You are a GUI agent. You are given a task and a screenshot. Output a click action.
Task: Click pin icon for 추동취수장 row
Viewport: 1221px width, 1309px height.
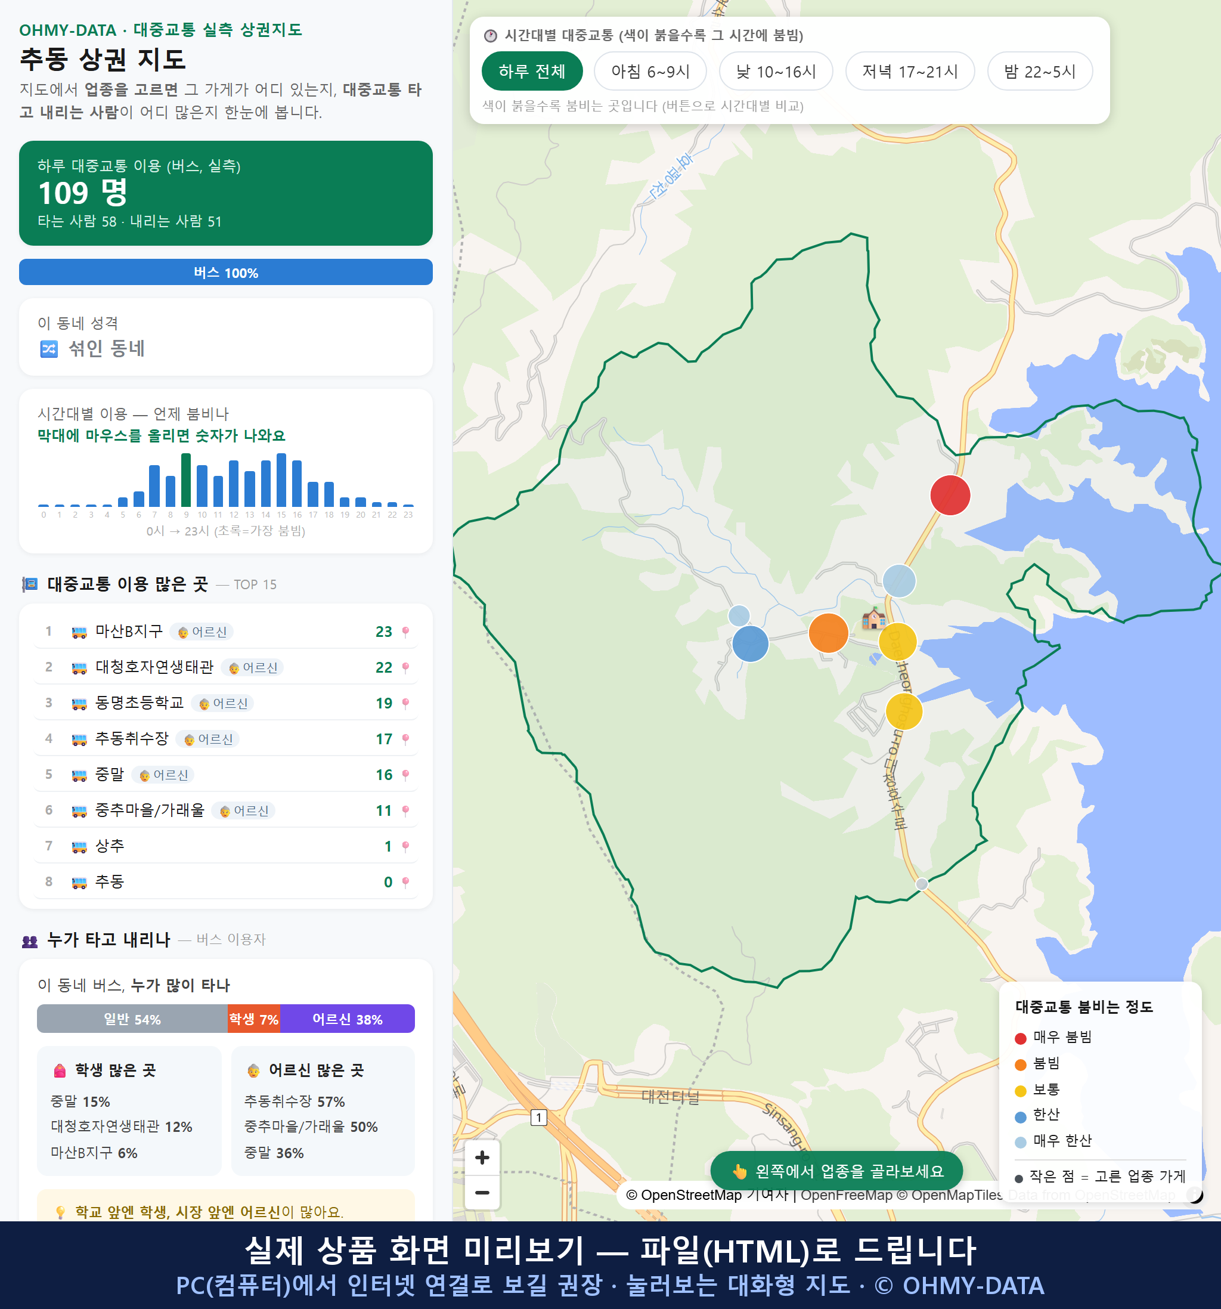[x=405, y=739]
